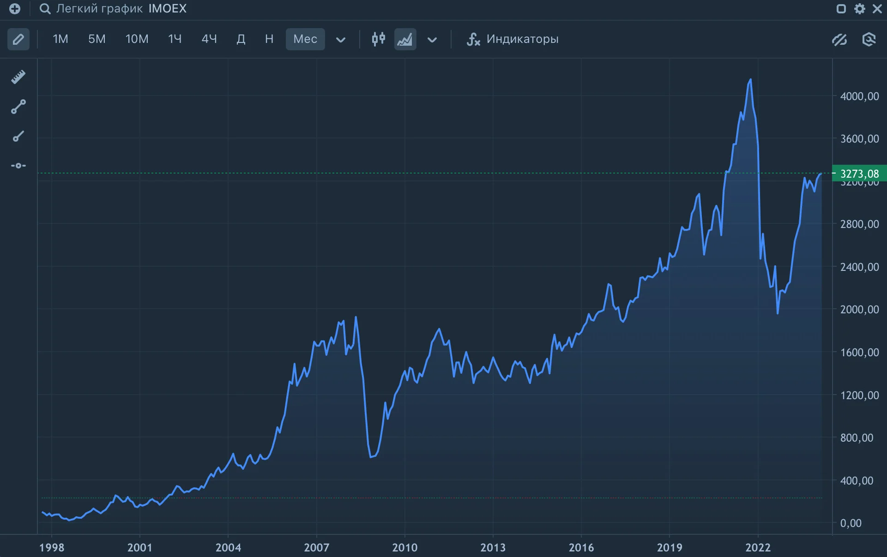The image size is (887, 557).
Task: Click the 0,00 price axis label
Action: pyautogui.click(x=851, y=523)
